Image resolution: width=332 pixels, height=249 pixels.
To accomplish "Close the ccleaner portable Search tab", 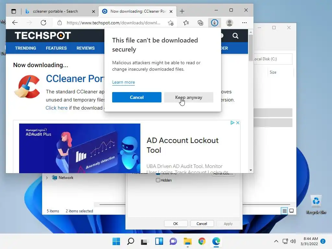I will (x=93, y=11).
